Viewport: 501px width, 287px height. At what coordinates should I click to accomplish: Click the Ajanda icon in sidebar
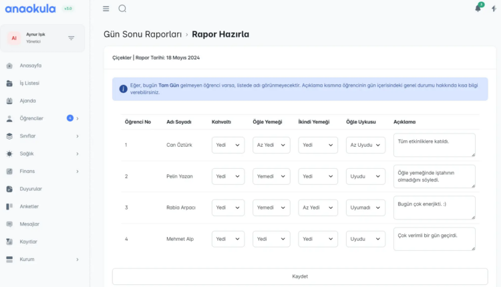[9, 101]
